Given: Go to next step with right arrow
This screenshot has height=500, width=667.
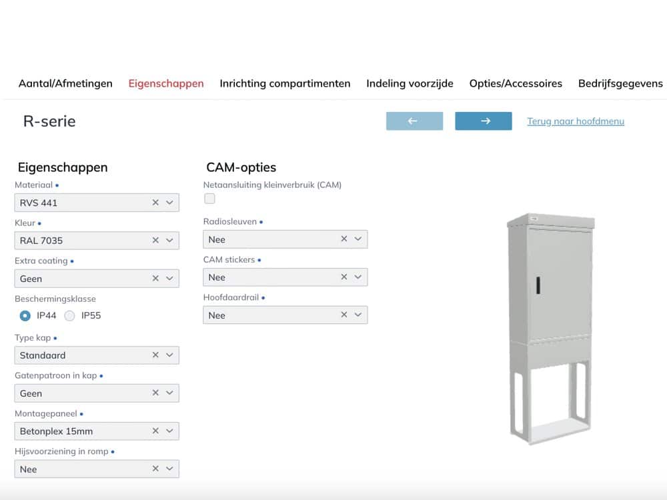Looking at the screenshot, I should pos(483,121).
